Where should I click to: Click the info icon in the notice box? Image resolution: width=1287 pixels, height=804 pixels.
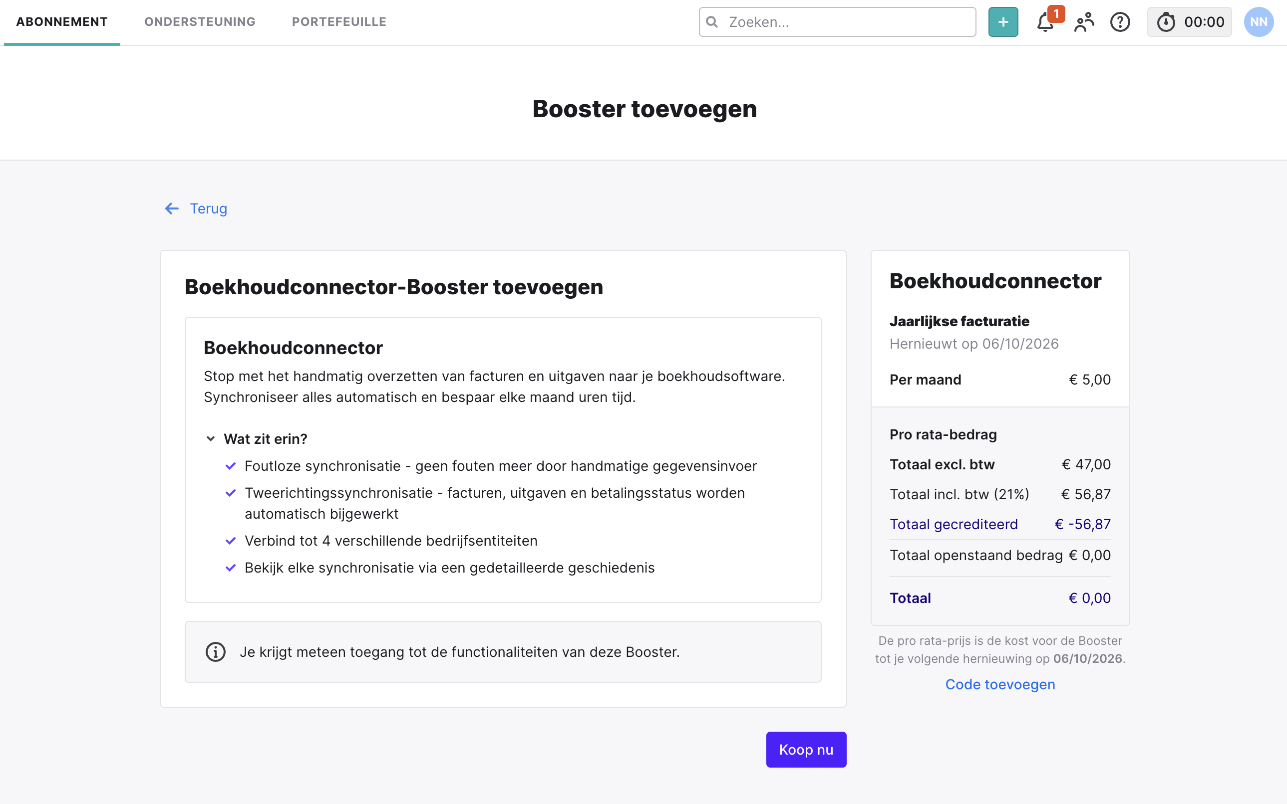point(216,652)
